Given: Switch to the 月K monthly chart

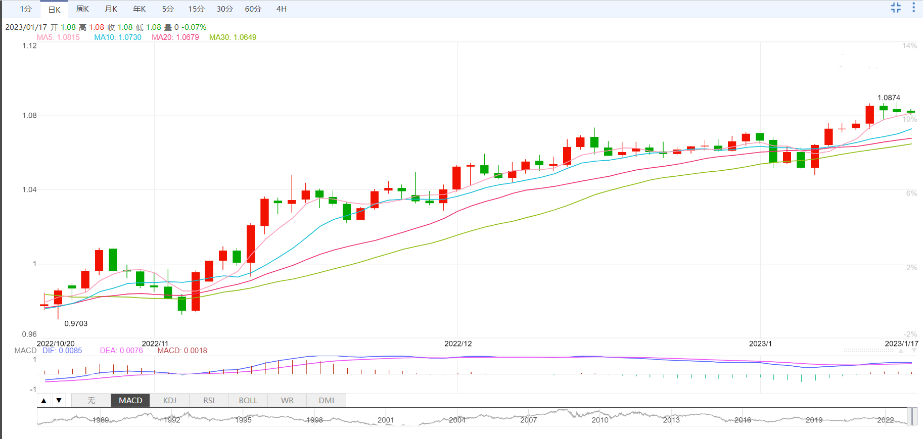Looking at the screenshot, I should tap(111, 9).
